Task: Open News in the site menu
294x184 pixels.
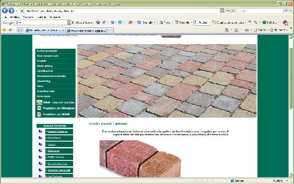Action: (55, 86)
